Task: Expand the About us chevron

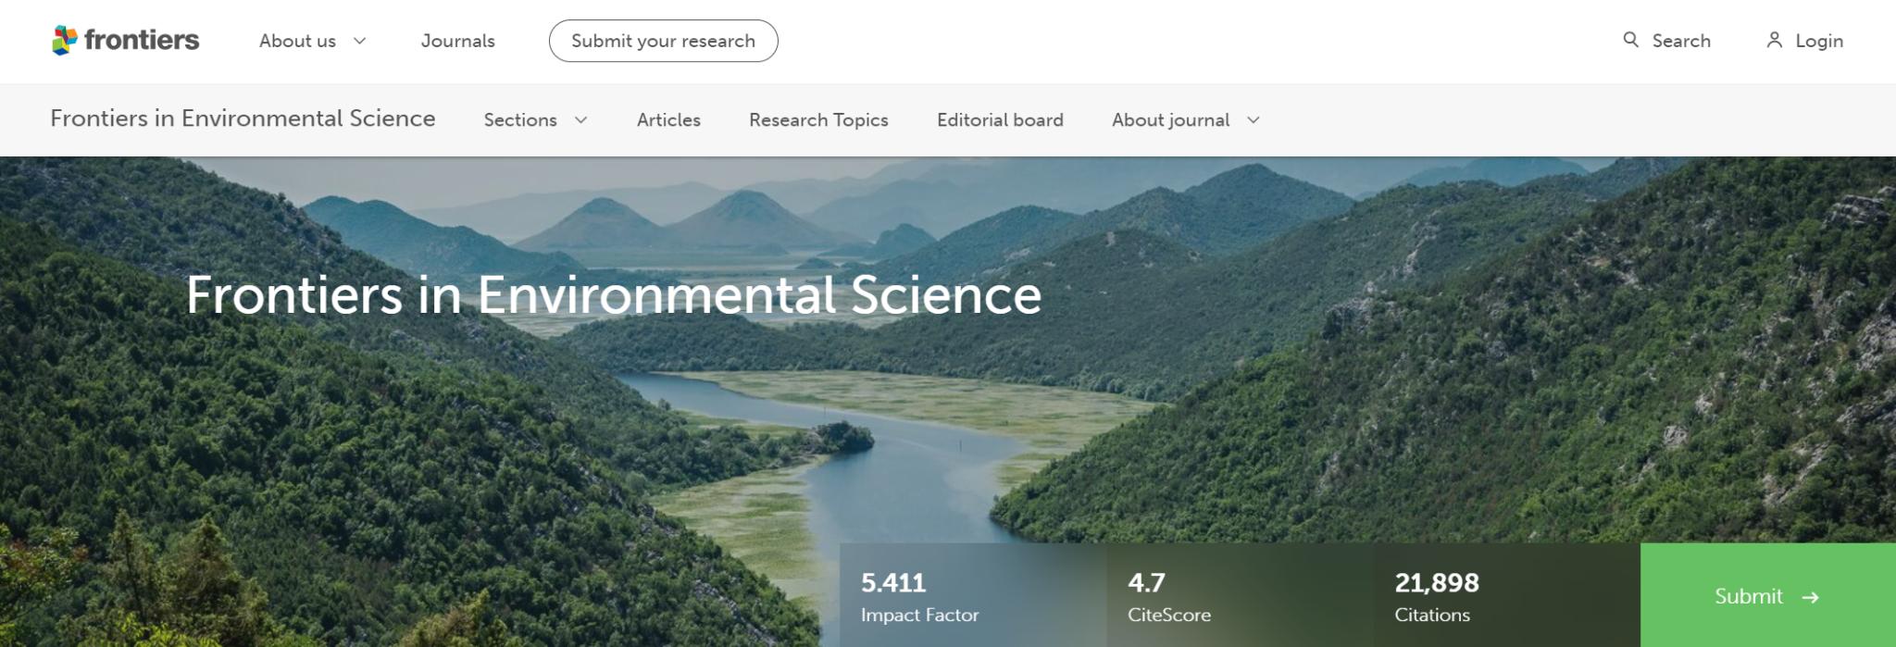Action: [x=360, y=41]
